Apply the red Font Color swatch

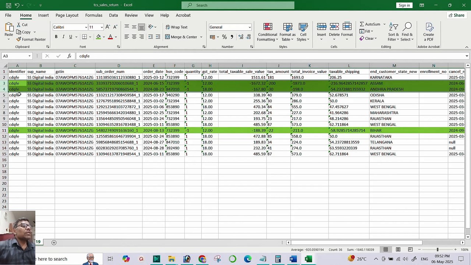point(110,37)
